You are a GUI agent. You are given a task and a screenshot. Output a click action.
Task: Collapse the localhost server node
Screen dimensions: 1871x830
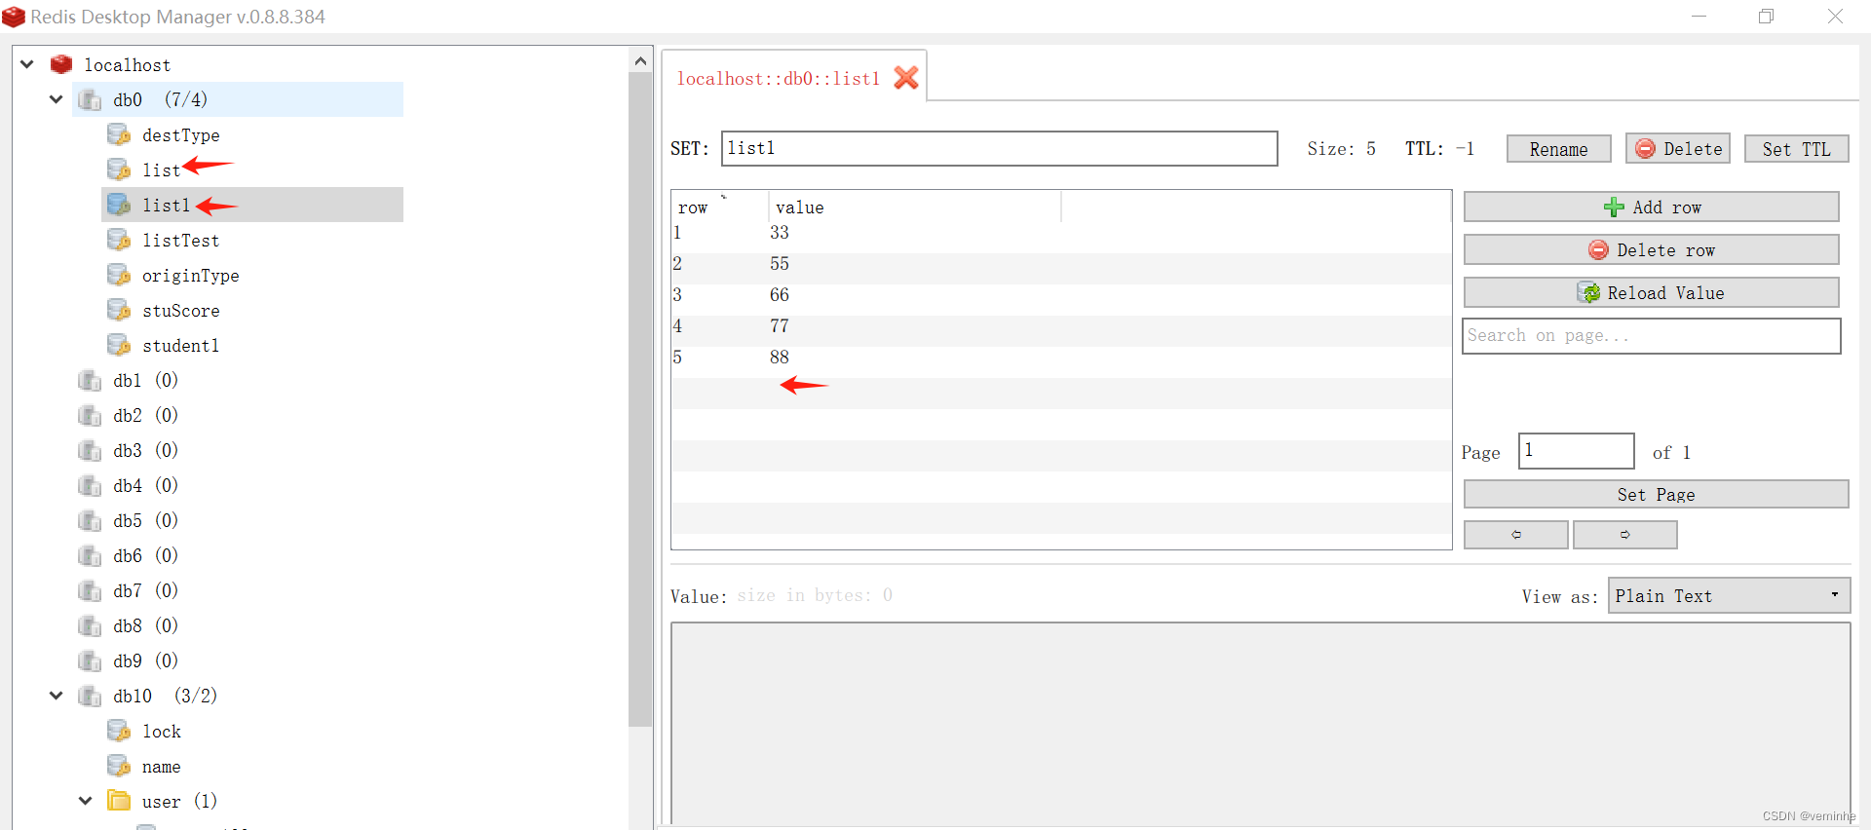(27, 64)
